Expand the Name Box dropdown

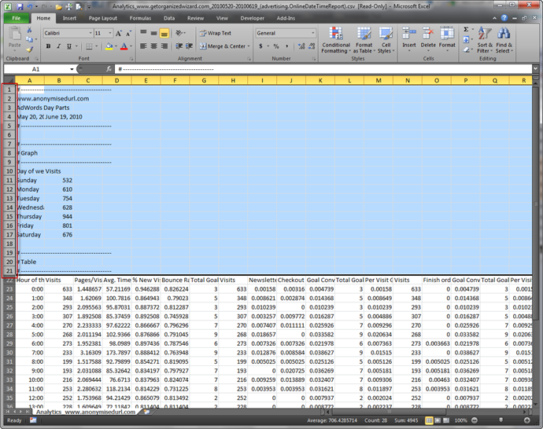coord(72,69)
